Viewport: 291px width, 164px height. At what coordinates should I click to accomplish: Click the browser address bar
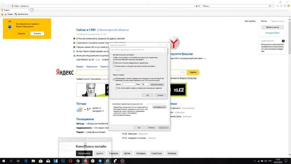coord(102,6)
